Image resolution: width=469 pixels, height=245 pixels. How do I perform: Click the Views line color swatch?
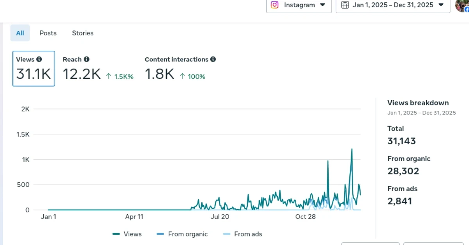click(116, 234)
